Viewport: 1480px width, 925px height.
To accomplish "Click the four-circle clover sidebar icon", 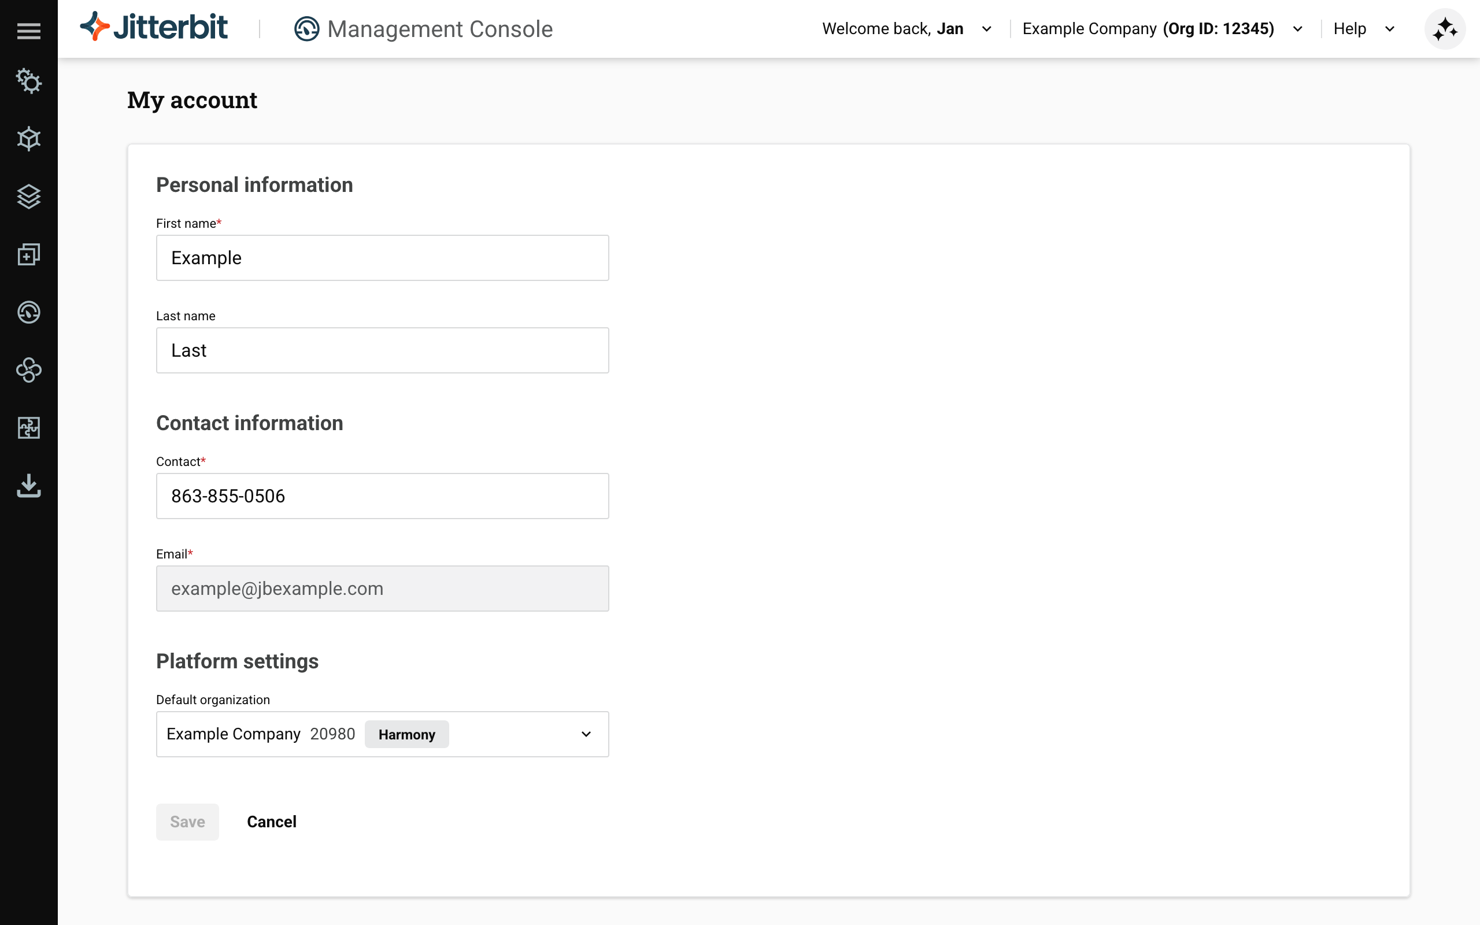I will click(x=29, y=370).
